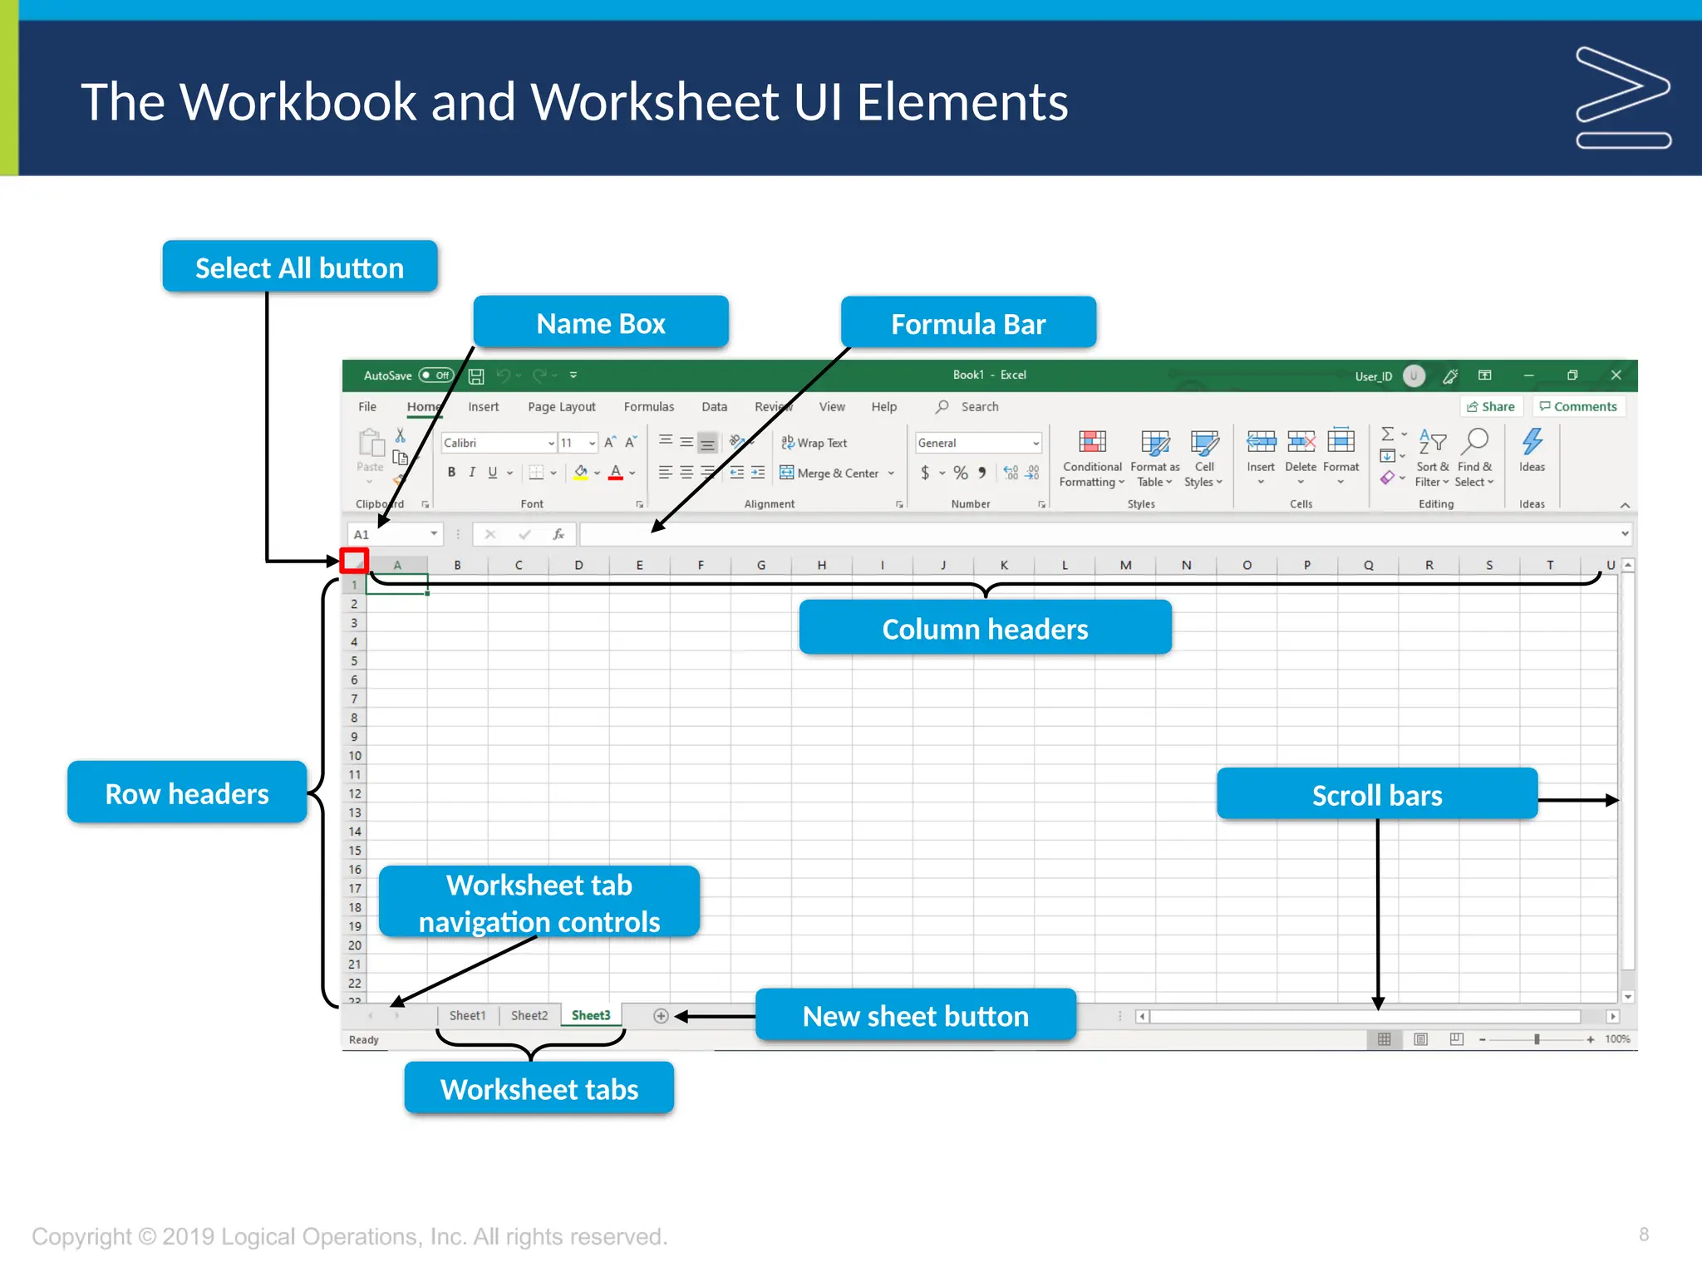
Task: Click the Decrease Font Size icon
Action: [631, 442]
